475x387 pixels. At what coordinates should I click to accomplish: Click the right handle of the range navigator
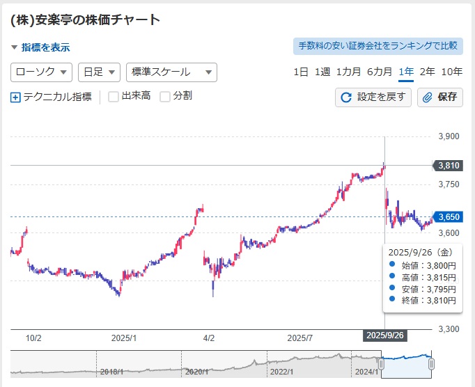(x=432, y=364)
